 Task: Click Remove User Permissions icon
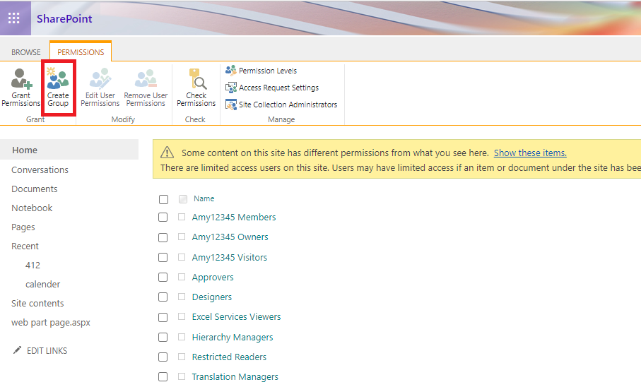tap(146, 78)
